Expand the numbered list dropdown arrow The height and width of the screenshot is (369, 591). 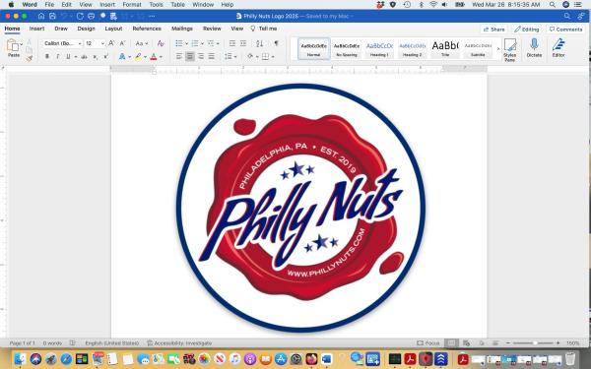202,43
